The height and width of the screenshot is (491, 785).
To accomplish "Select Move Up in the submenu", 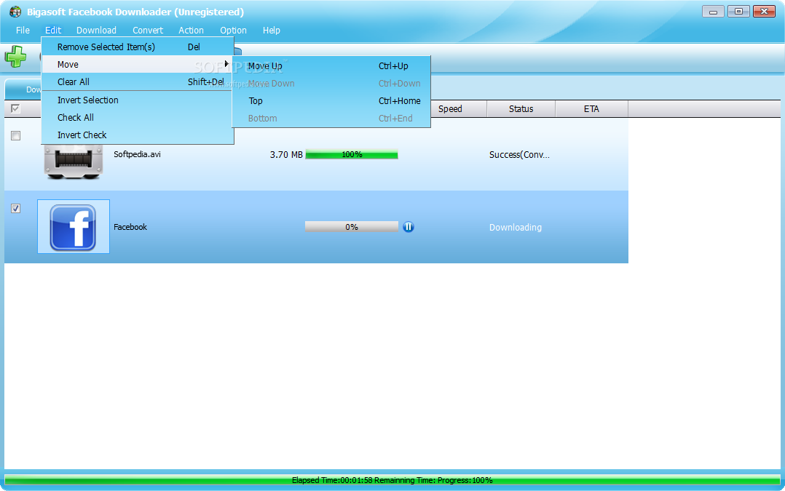I will [331, 66].
